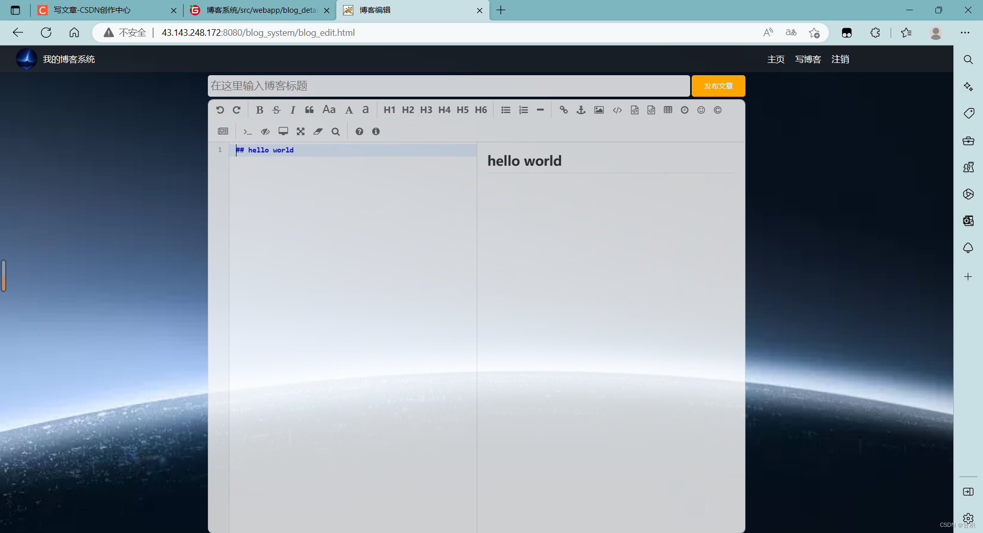
Task: Add a table with the grid icon
Action: (x=668, y=110)
